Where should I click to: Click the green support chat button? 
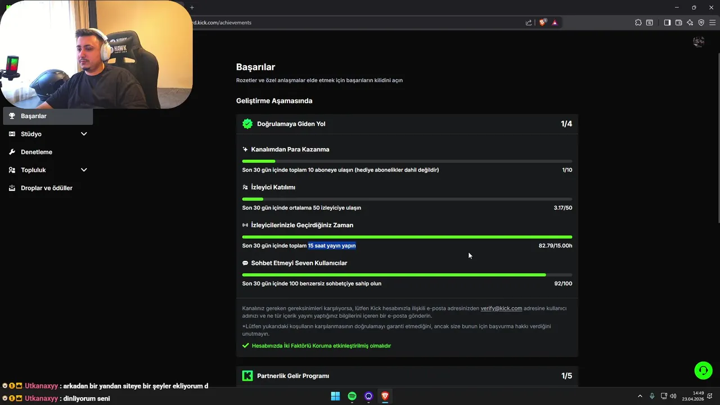pos(703,370)
